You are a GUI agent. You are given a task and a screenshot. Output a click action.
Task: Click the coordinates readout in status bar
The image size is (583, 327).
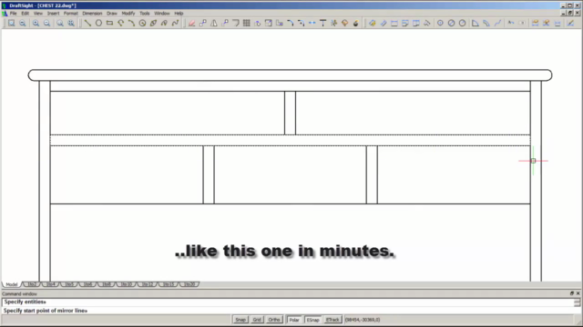(x=363, y=320)
